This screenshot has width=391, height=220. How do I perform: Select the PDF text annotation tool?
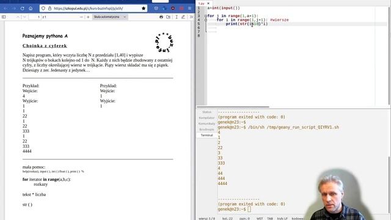177,17
